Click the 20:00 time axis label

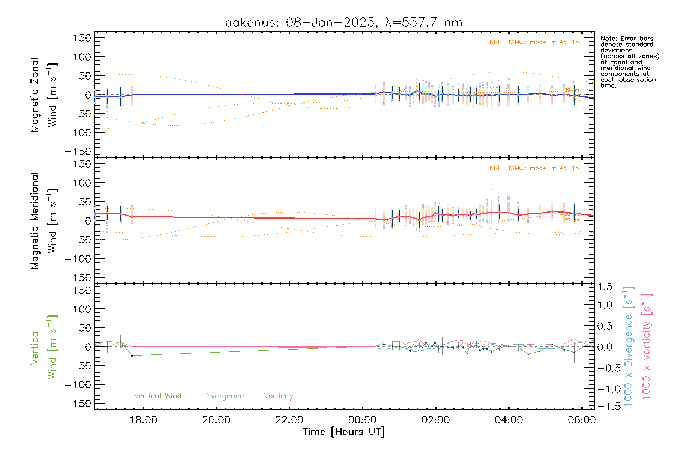click(216, 420)
